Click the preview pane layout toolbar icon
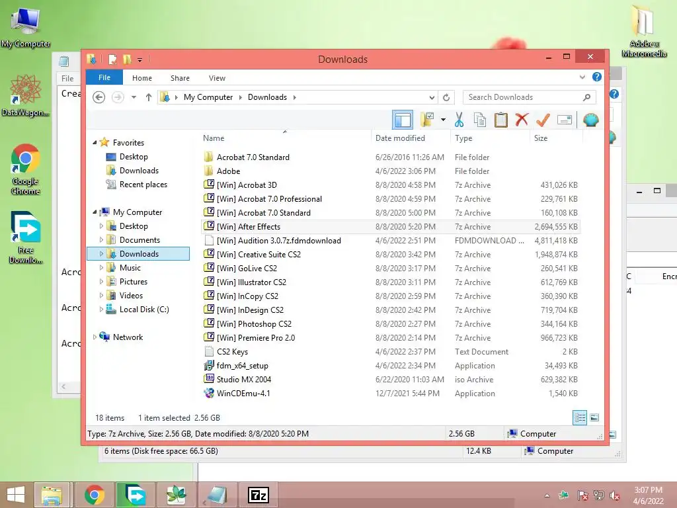Screen dimensions: 677x508 click(x=403, y=120)
